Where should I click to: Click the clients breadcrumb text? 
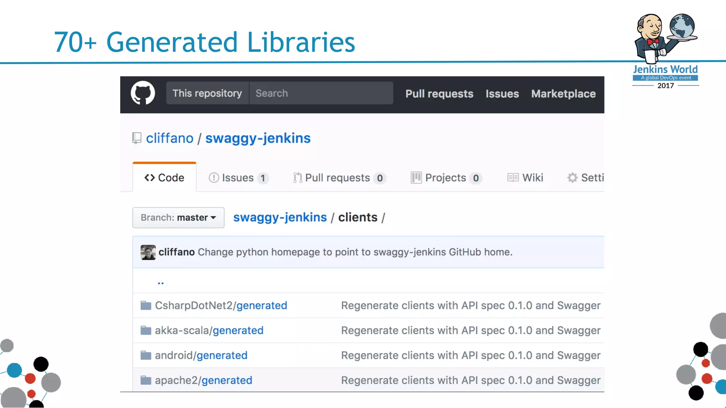pos(358,217)
